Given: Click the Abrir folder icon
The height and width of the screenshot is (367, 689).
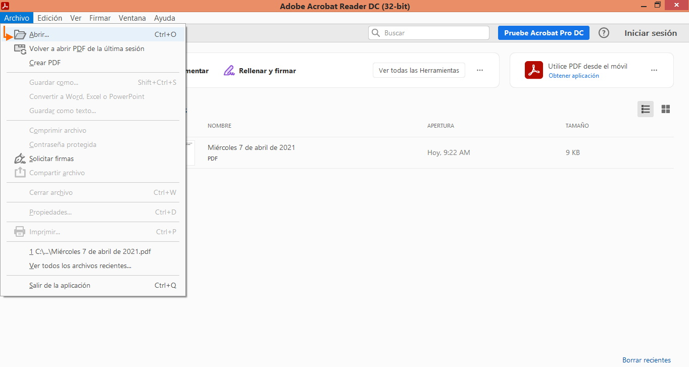Looking at the screenshot, I should point(20,34).
